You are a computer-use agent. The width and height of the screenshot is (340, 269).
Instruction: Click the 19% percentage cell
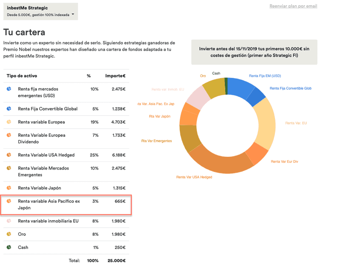[x=94, y=122]
